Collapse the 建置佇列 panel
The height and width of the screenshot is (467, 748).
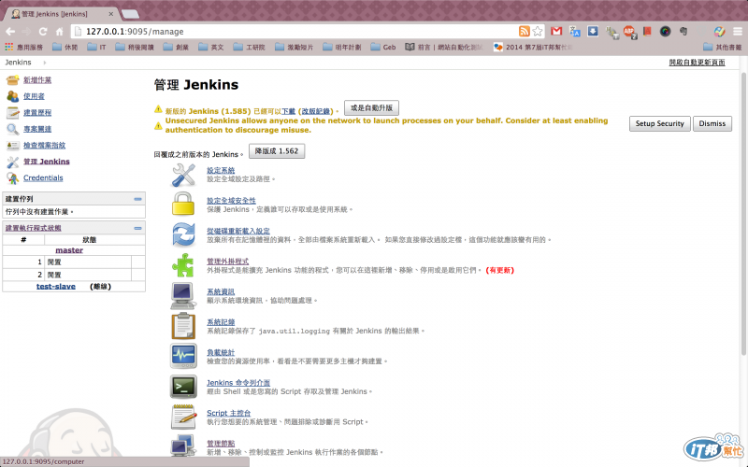click(x=137, y=199)
